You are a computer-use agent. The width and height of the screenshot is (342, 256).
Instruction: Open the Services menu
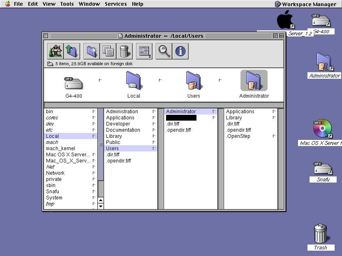116,4
